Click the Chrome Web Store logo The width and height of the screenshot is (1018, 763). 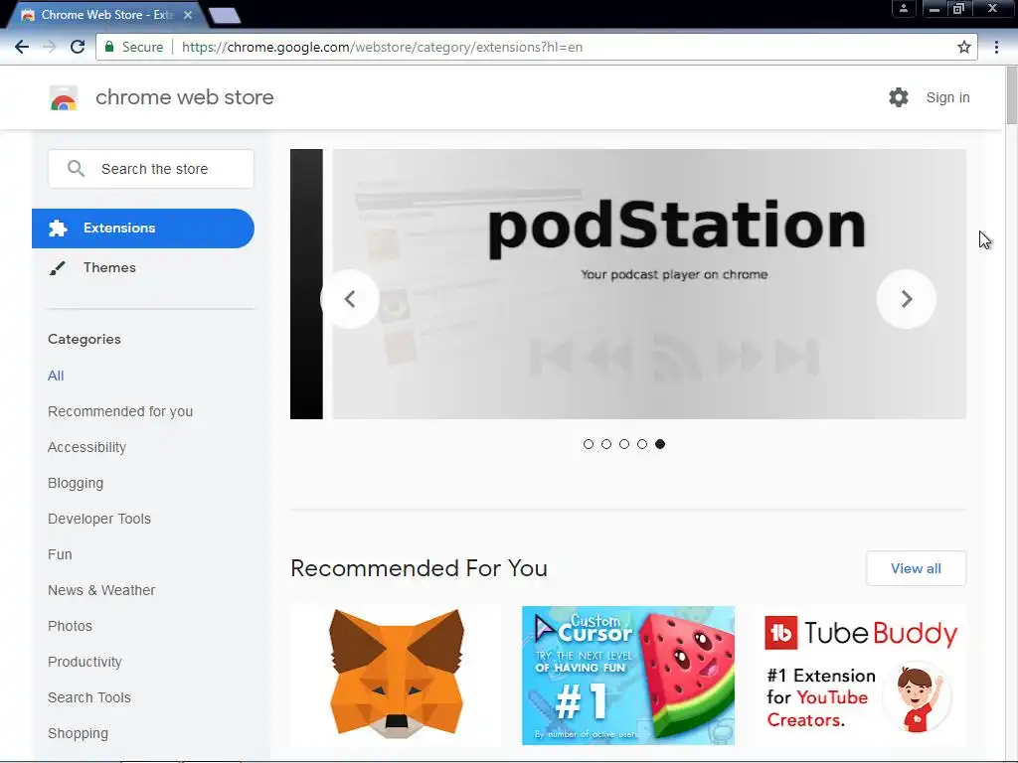click(64, 98)
